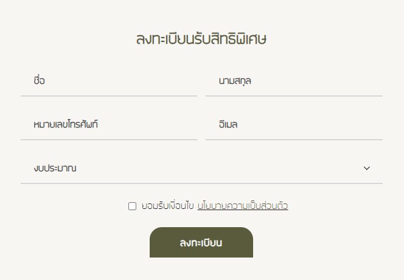Viewport: 404px width, 280px height.
Task: Click the ยอมรับเงื่อนไข label text
Action: [x=167, y=206]
